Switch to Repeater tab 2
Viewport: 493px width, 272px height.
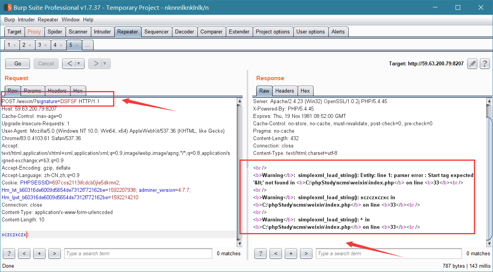(x=27, y=45)
